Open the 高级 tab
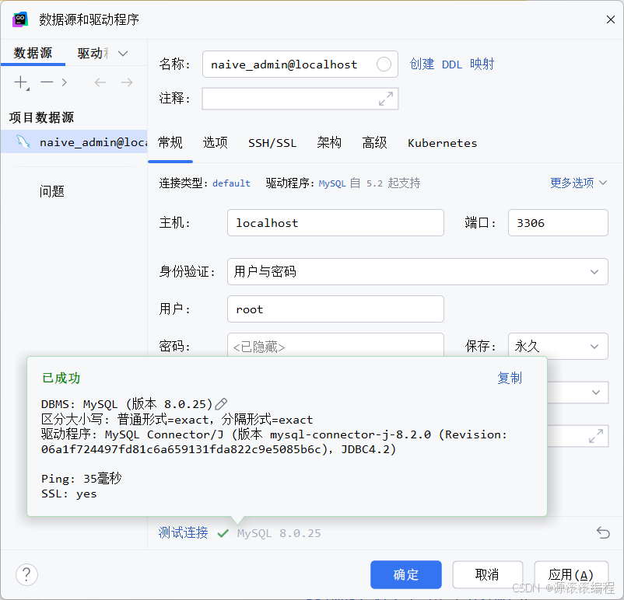Screen dimensions: 624x600 [374, 142]
